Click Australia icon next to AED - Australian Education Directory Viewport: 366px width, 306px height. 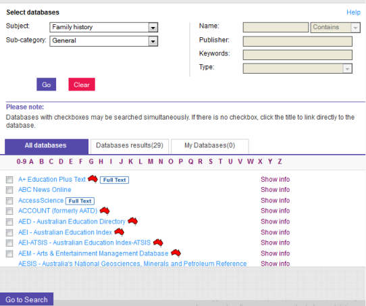[133, 221]
